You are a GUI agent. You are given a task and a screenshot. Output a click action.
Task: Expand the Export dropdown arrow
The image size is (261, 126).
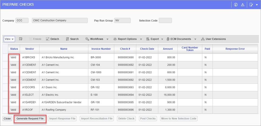[162, 39]
